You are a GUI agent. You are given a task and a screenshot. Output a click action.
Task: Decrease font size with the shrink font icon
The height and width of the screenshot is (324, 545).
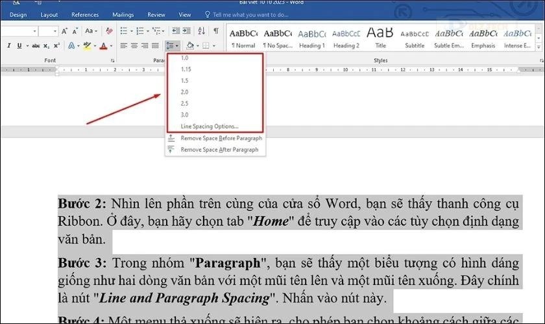[x=75, y=31]
